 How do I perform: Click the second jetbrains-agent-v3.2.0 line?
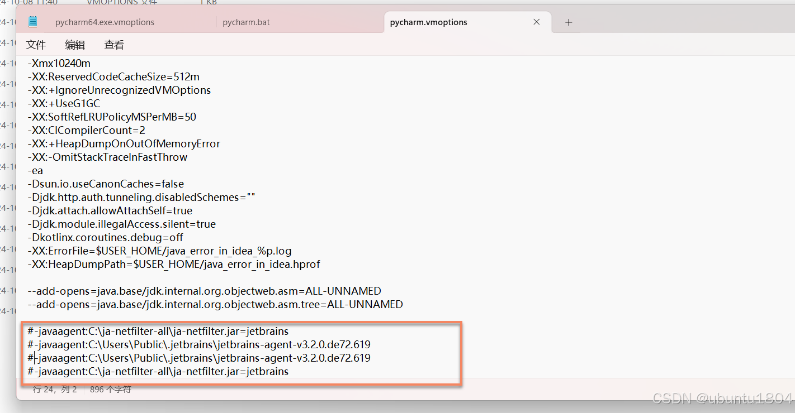click(x=199, y=358)
